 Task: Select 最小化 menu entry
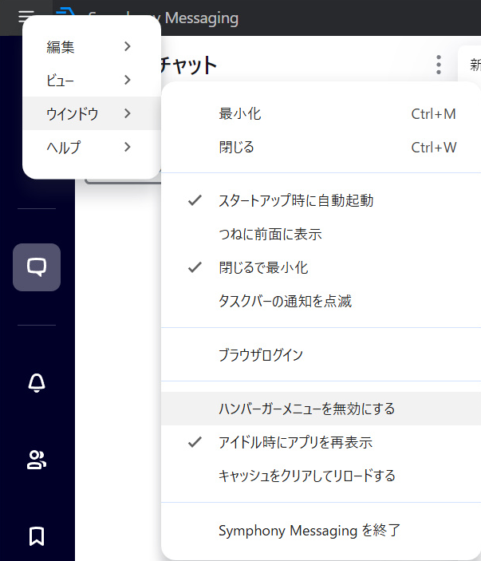(x=321, y=114)
